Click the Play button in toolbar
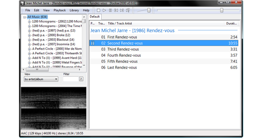This screenshot has height=138, width=263. click(104, 10)
